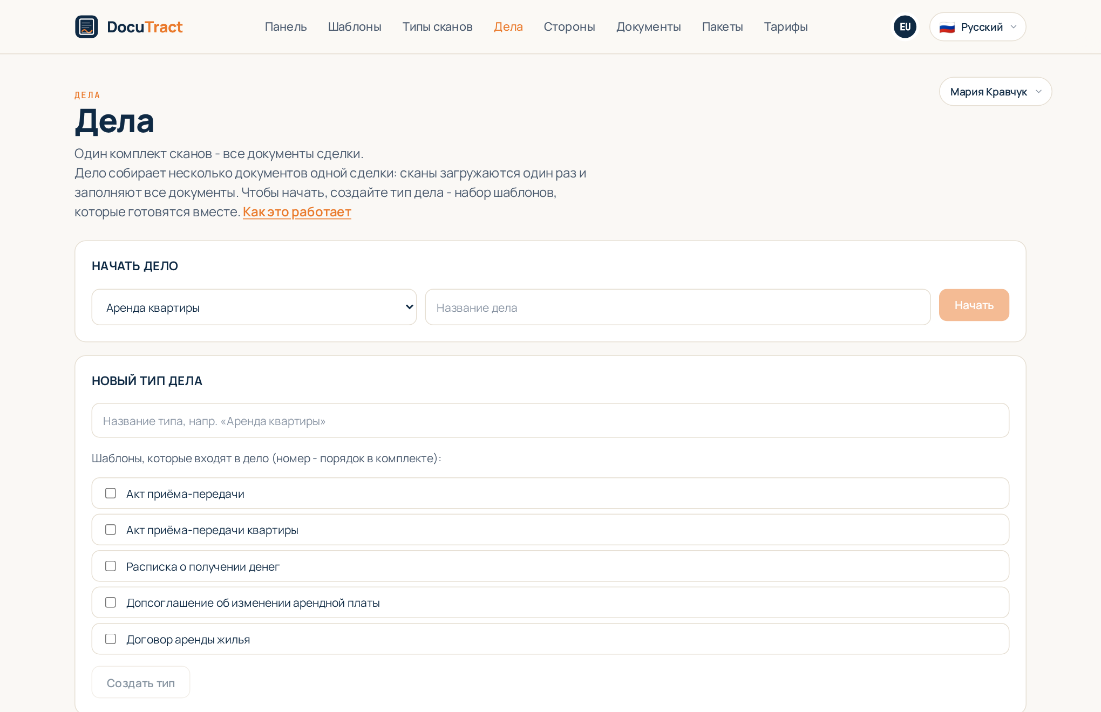Check the Акт приёма-передачи template

pyautogui.click(x=111, y=493)
